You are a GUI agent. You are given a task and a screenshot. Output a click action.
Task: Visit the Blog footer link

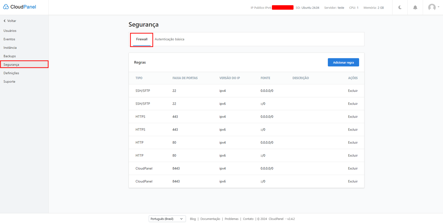[x=193, y=219]
